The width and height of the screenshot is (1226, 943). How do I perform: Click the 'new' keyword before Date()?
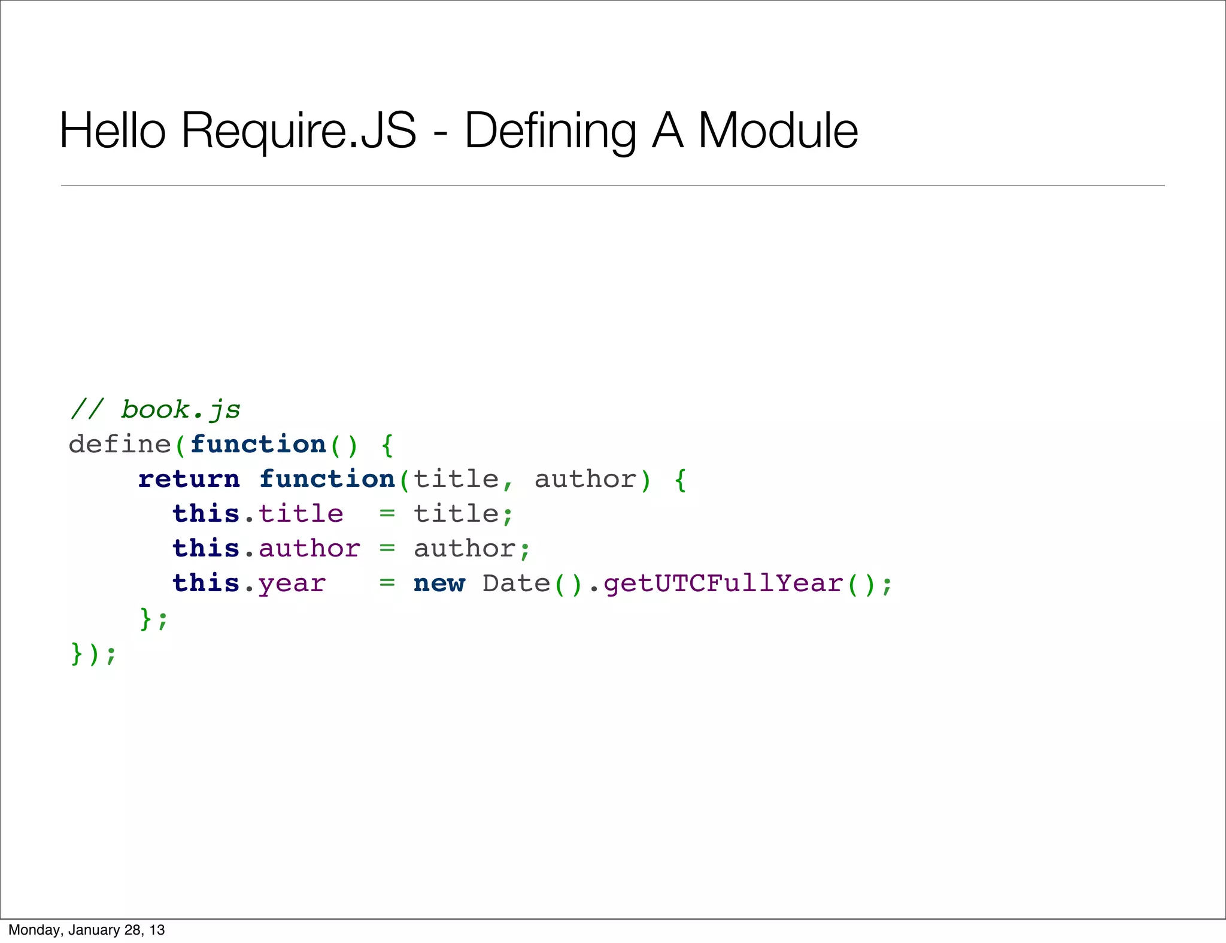(x=439, y=583)
